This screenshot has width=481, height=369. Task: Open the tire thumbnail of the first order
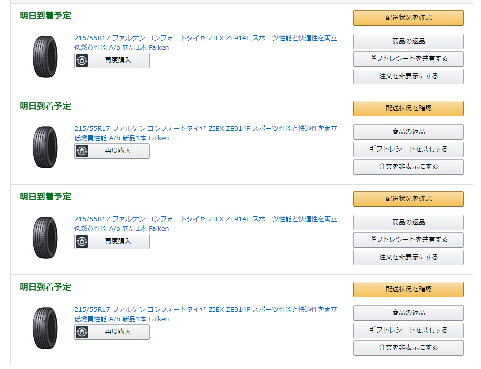pos(45,56)
